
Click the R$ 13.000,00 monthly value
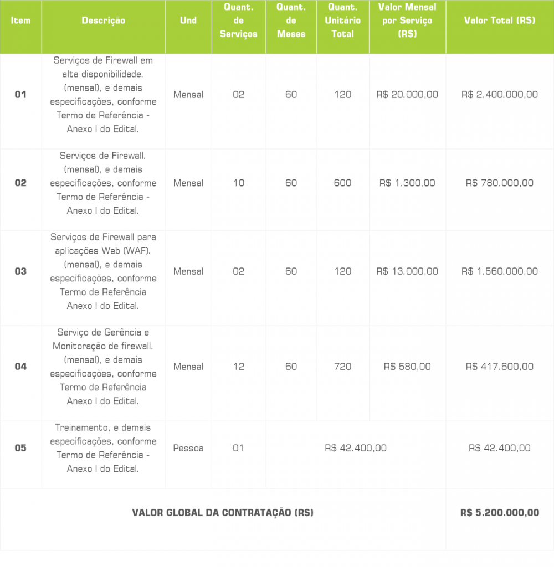[407, 271]
